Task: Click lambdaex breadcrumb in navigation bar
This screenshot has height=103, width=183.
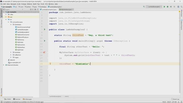Action: pos(42,7)
